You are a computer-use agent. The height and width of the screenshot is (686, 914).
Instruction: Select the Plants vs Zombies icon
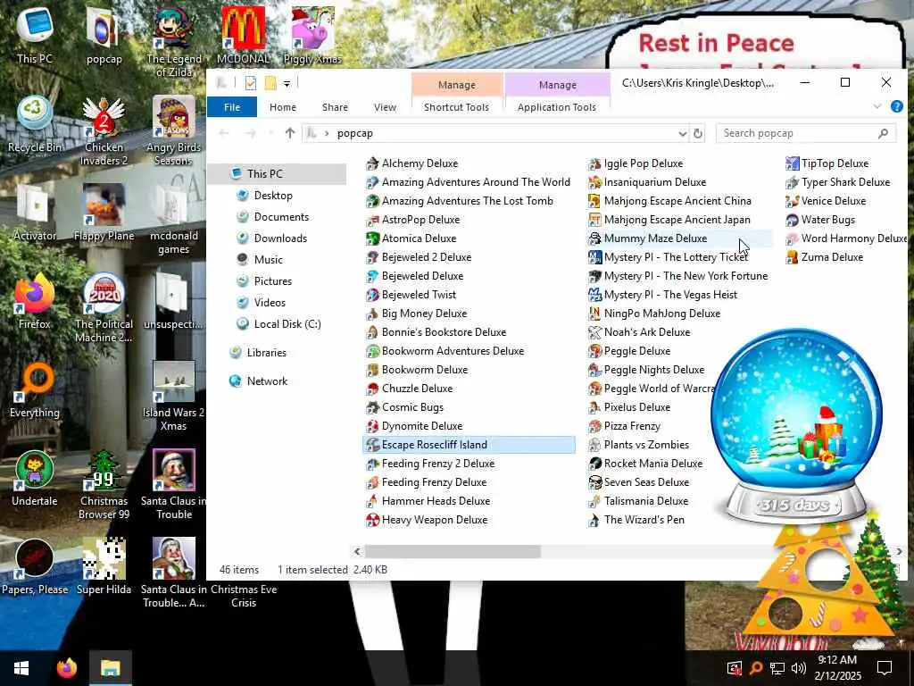pos(594,445)
